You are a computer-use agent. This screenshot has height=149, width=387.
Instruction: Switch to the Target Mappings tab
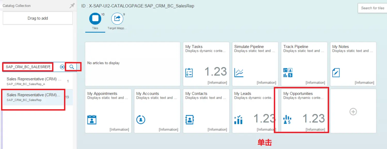[x=117, y=22]
